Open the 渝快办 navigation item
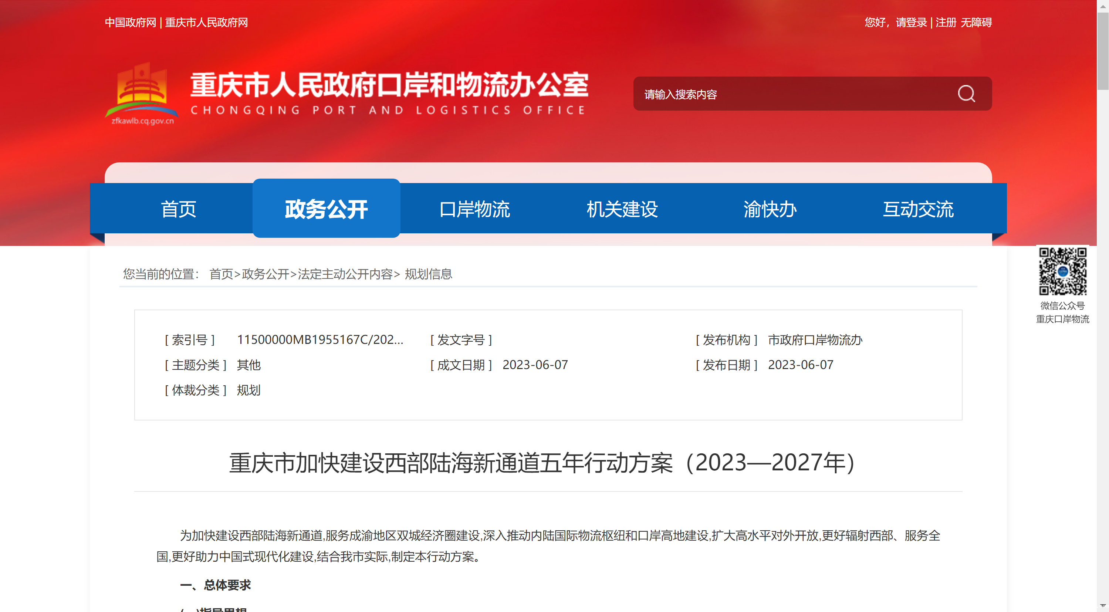The image size is (1109, 612). pos(770,209)
